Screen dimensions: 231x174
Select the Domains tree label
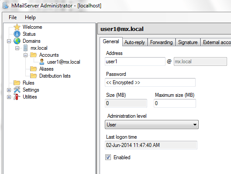(x=31, y=41)
